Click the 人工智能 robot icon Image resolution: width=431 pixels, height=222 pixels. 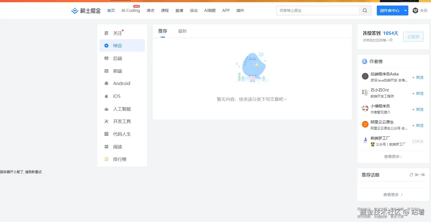pos(106,109)
